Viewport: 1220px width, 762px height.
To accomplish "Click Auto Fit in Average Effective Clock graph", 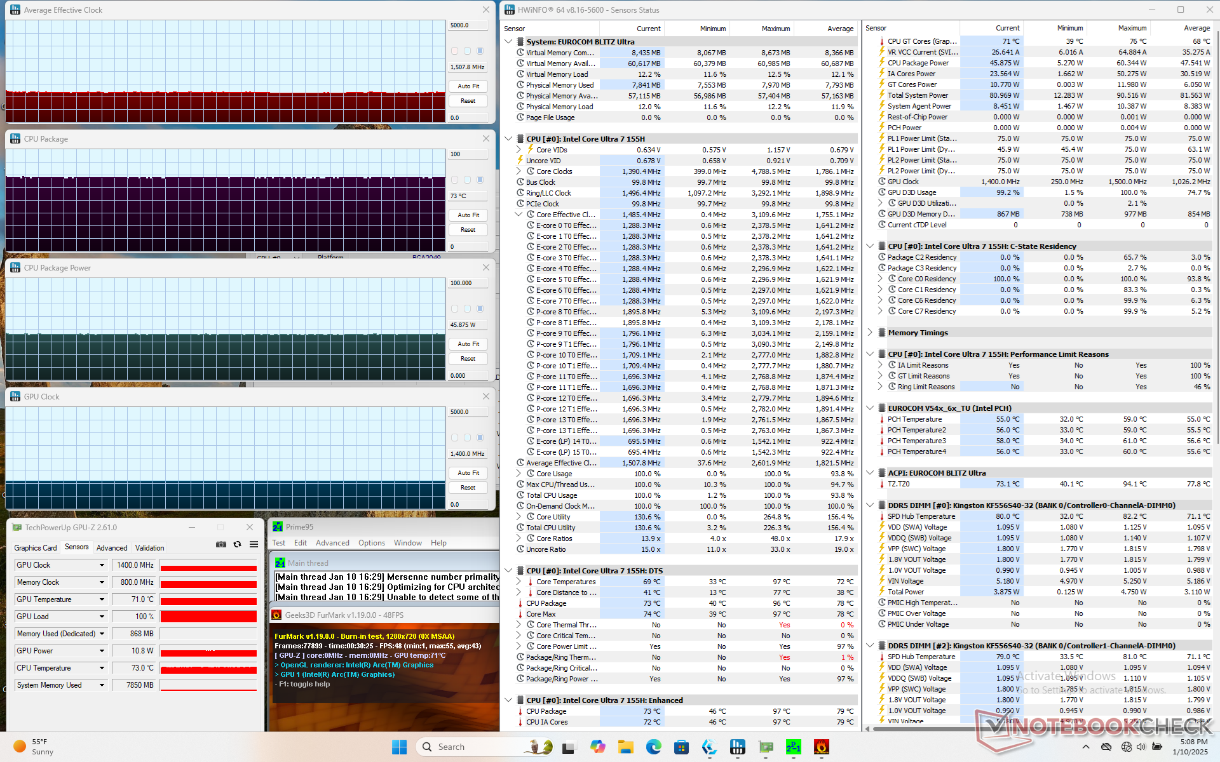I will click(x=468, y=86).
